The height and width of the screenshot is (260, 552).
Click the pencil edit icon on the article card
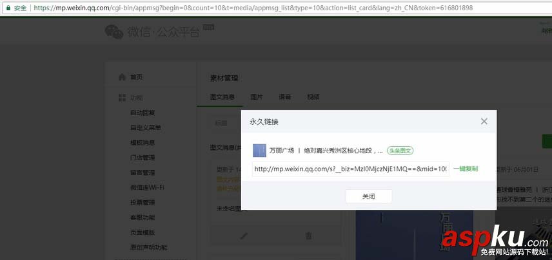click(244, 236)
